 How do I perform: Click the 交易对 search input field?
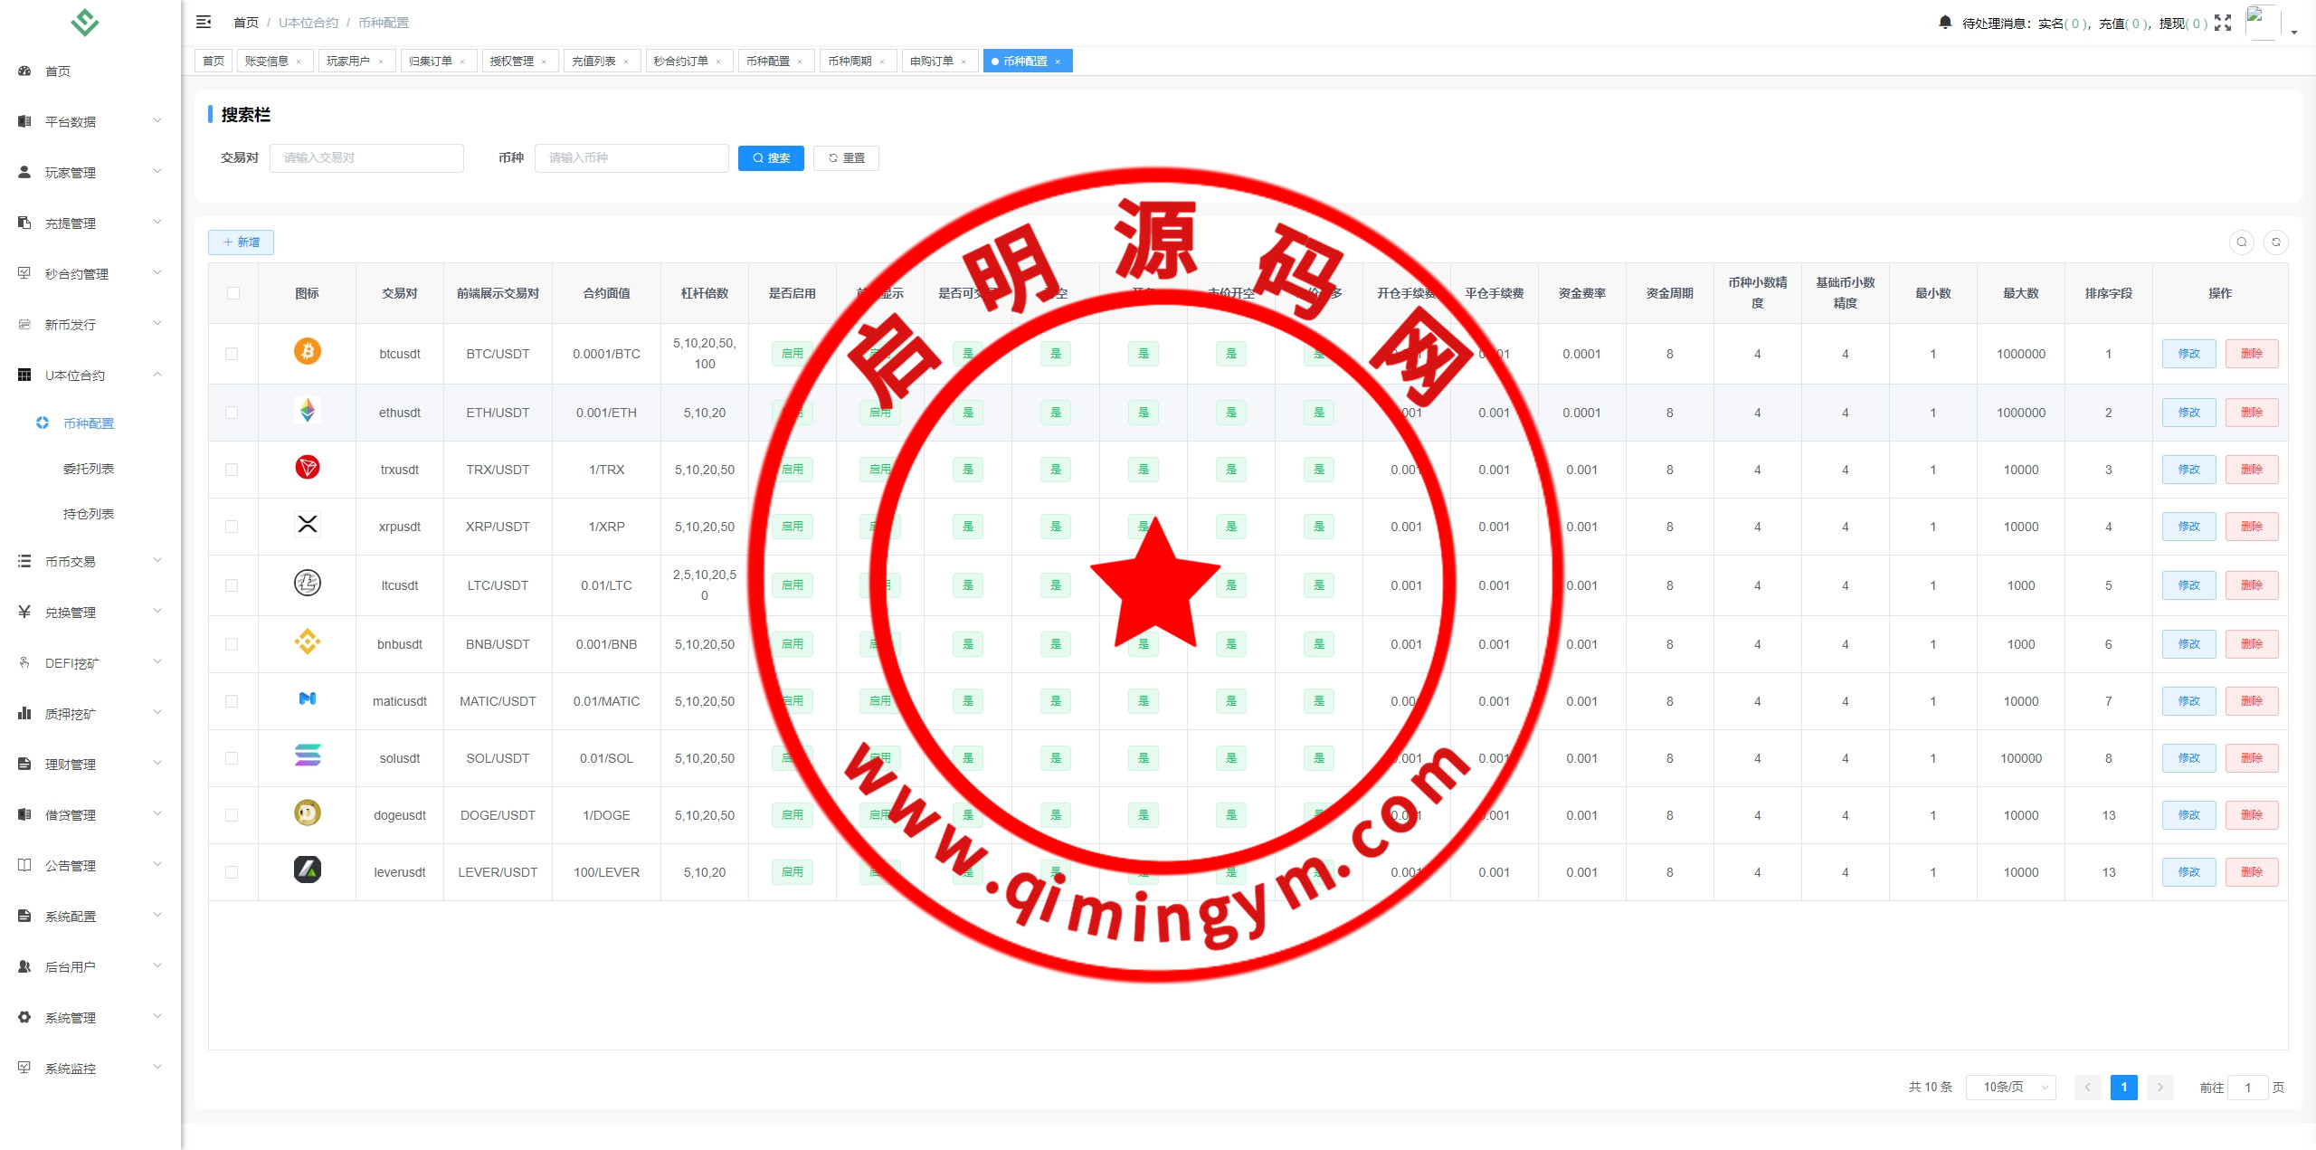click(366, 157)
